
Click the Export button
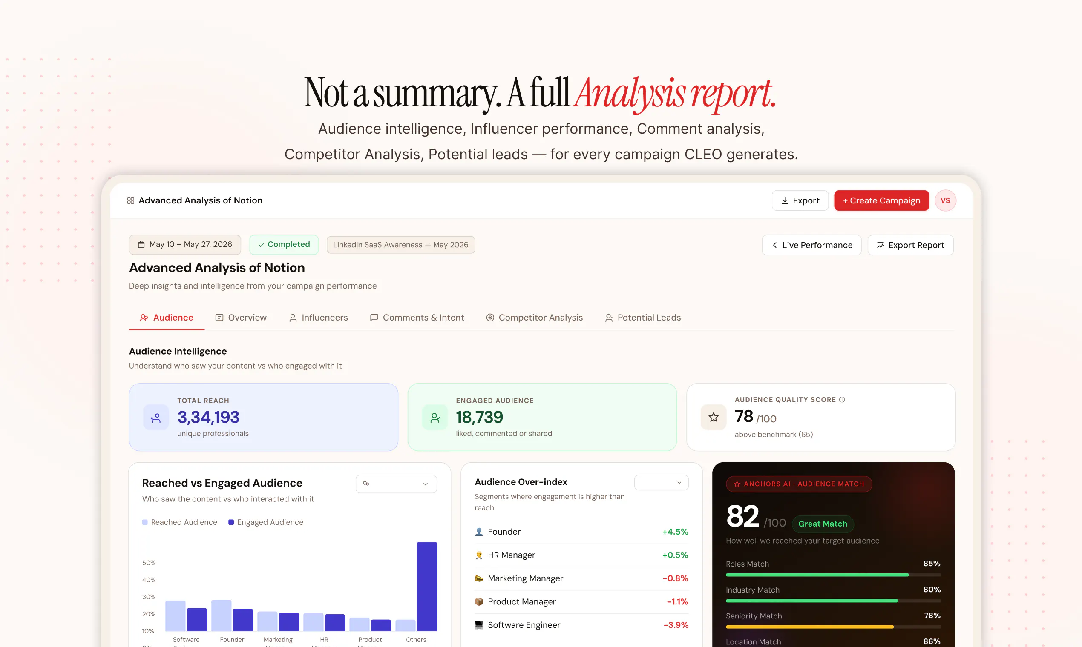[x=800, y=200]
